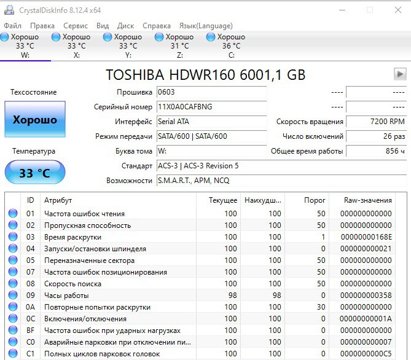Image resolution: width=411 pixels, height=360 pixels.
Task: Select row Аварийные парковки при отключении пи...
Action: click(200, 342)
